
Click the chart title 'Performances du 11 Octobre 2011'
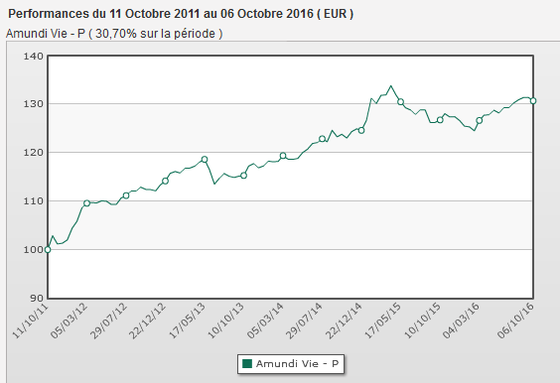pos(104,14)
